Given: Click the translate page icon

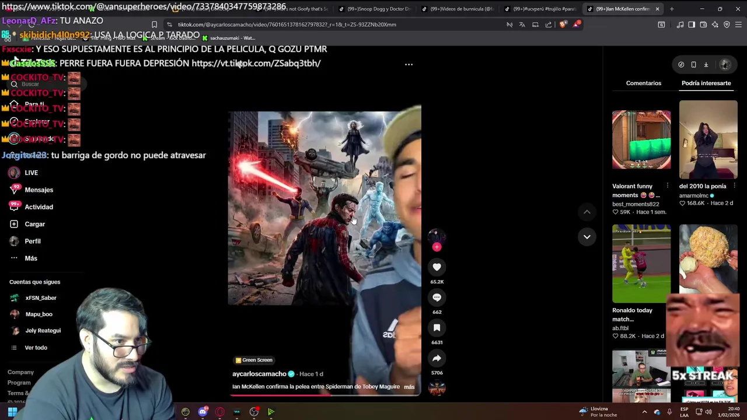Looking at the screenshot, I should point(522,24).
